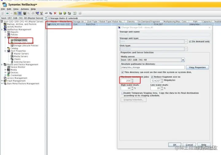
Task: Select Host Properties node
Action: pos(18,51)
